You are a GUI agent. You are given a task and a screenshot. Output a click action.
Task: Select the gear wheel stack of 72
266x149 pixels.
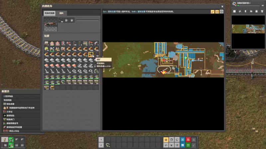(91, 71)
